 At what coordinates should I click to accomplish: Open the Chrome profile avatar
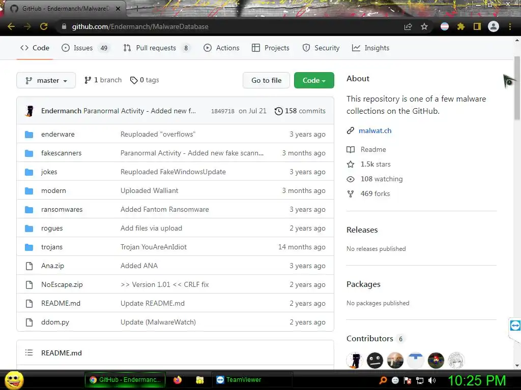(x=494, y=26)
